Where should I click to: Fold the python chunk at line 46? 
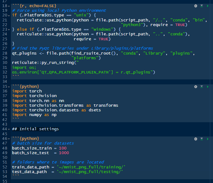[x=9, y=139]
